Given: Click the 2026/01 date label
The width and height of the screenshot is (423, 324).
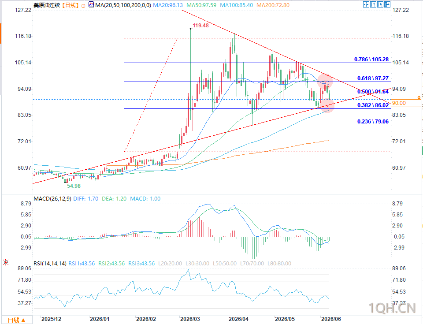Looking at the screenshot, I should (x=100, y=319).
